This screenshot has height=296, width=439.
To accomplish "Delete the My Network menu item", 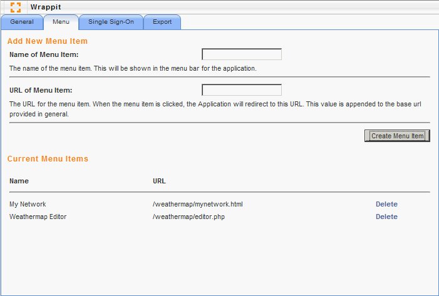I will 386,204.
